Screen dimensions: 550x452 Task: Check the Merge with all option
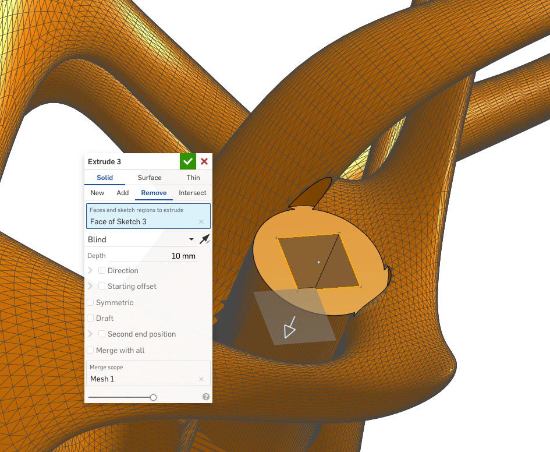90,350
